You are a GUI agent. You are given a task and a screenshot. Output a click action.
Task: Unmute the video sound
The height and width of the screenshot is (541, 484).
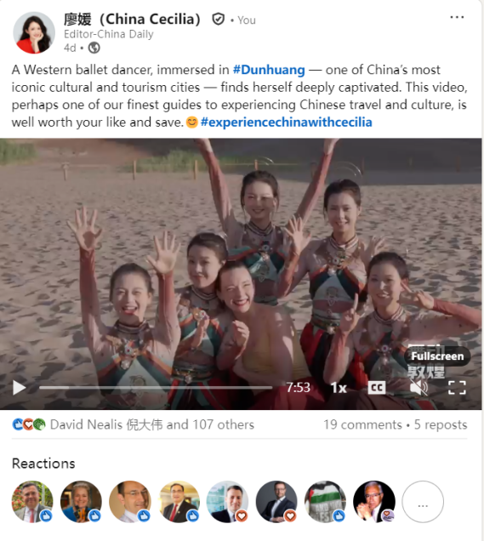click(419, 388)
